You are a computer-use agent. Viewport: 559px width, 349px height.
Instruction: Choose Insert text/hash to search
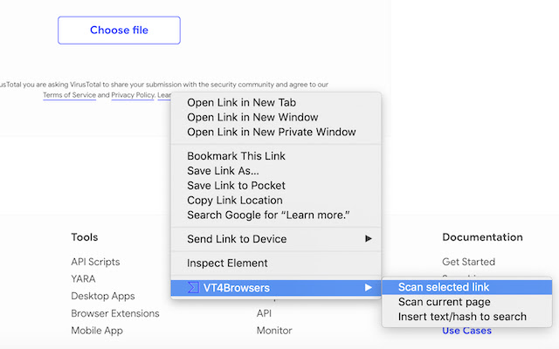(x=462, y=317)
